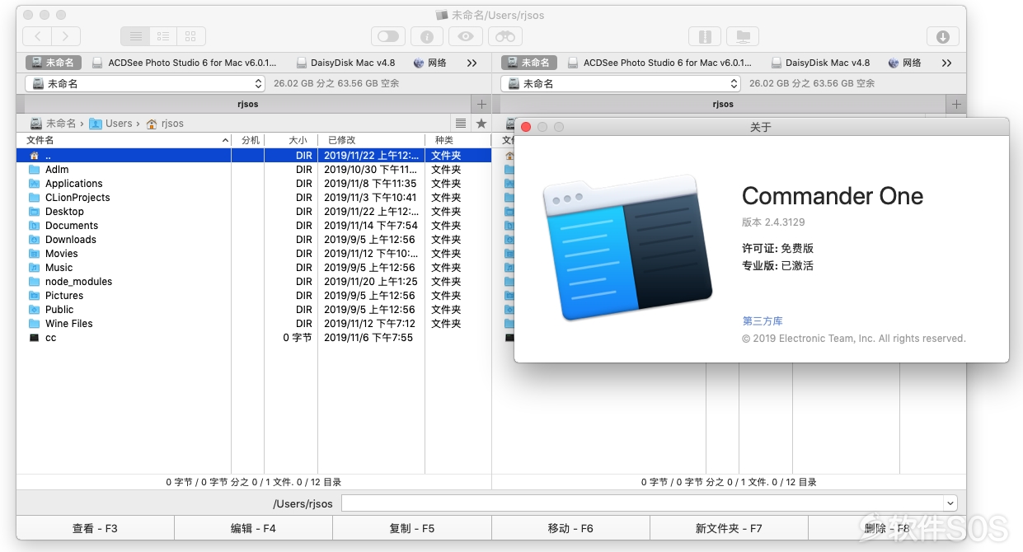Click Users in left breadcrumb path
Screen dimensions: 1023x552
[x=111, y=124]
